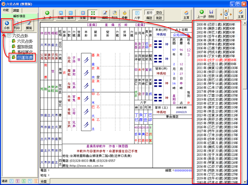Switch to the 功能 tab
This screenshot has width=248, height=185.
[6, 10]
